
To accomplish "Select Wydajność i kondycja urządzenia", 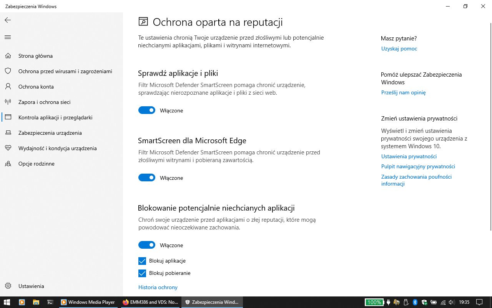I will click(61, 148).
